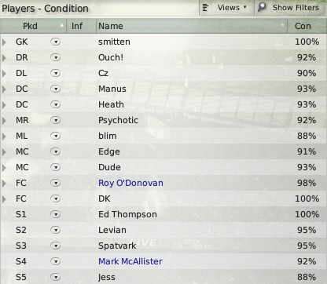Image resolution: width=327 pixels, height=284 pixels.
Task: Select player name Psychotic
Action: point(118,120)
